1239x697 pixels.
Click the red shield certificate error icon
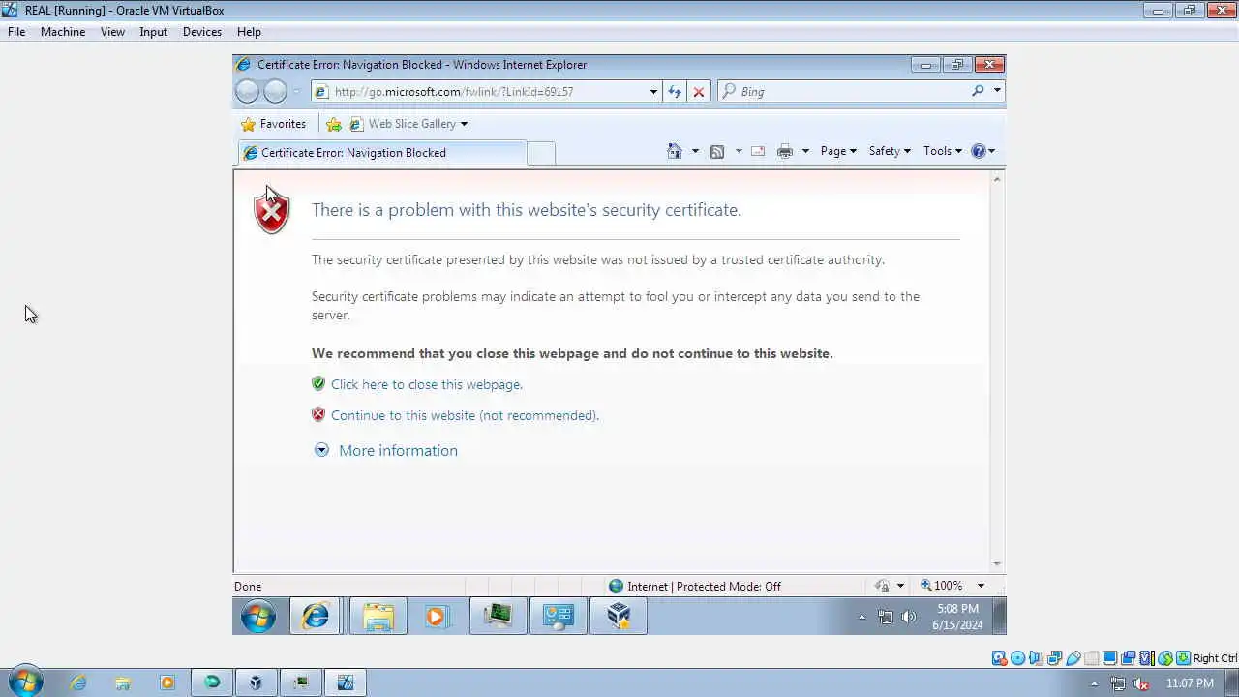pyautogui.click(x=272, y=211)
